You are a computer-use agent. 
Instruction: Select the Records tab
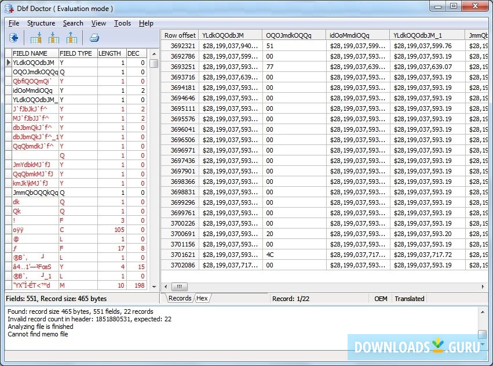point(180,298)
